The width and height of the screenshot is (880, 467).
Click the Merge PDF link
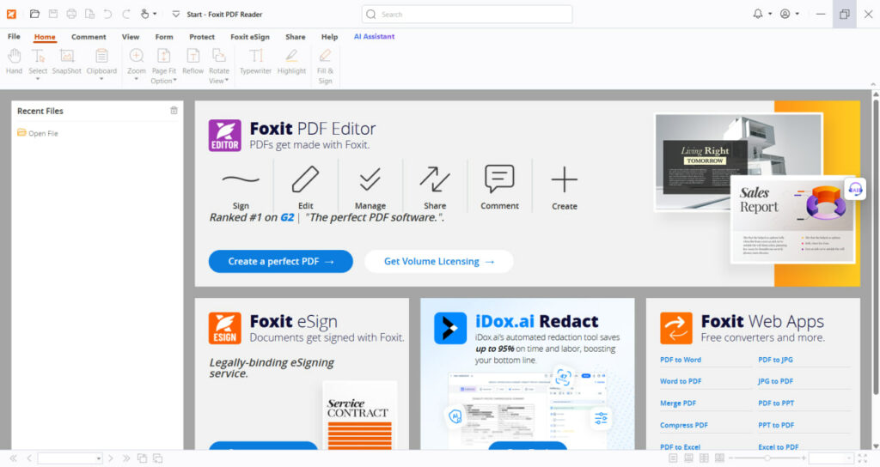click(x=678, y=403)
